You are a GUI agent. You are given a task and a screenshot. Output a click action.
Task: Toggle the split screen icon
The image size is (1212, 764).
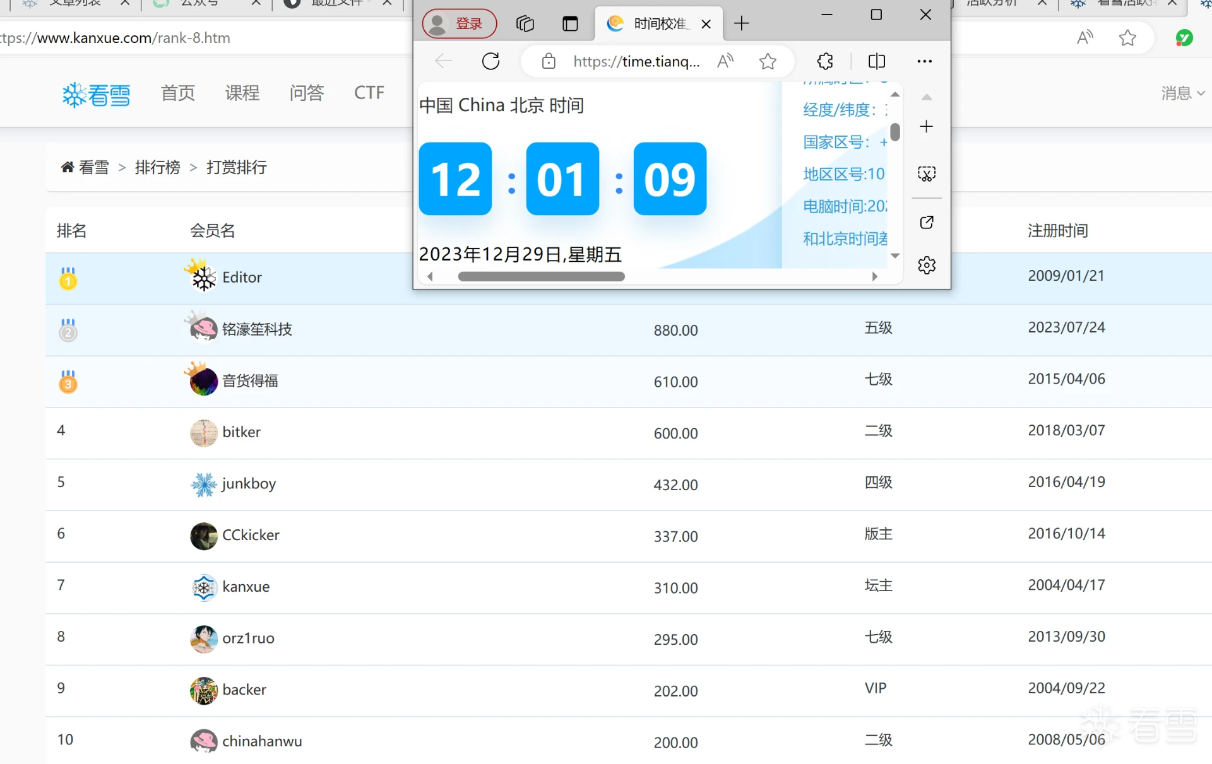click(877, 61)
